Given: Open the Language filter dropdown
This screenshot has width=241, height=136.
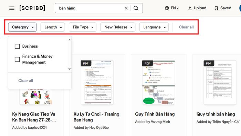Looking at the screenshot, I should 154,27.
